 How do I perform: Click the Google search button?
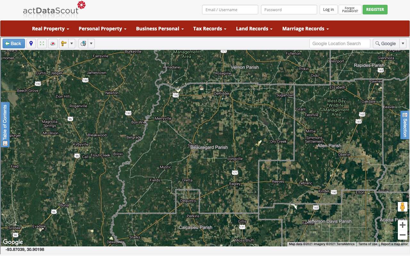tap(386, 44)
